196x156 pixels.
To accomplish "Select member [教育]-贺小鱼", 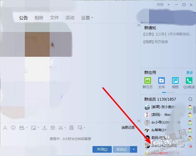I will click(168, 107).
